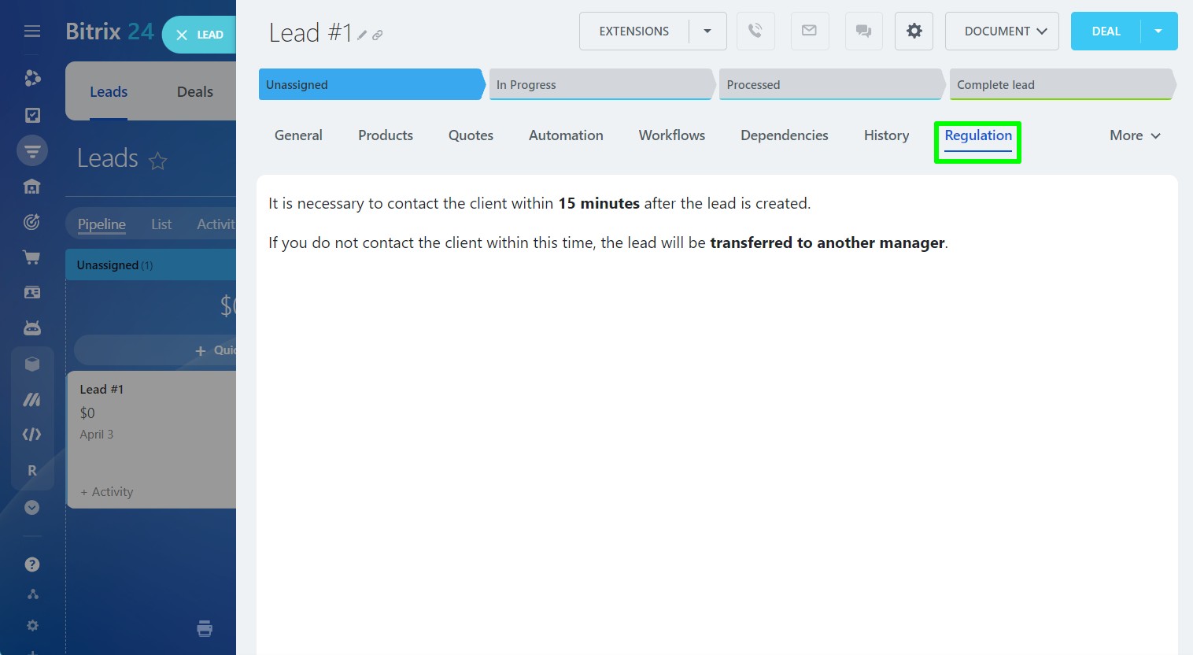Screen dimensions: 1193x655
Task: Click the phone call icon button
Action: [x=755, y=31]
